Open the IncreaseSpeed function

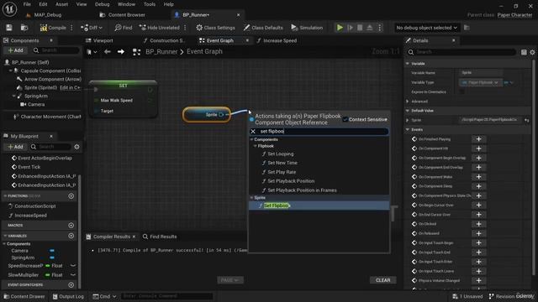pos(30,216)
